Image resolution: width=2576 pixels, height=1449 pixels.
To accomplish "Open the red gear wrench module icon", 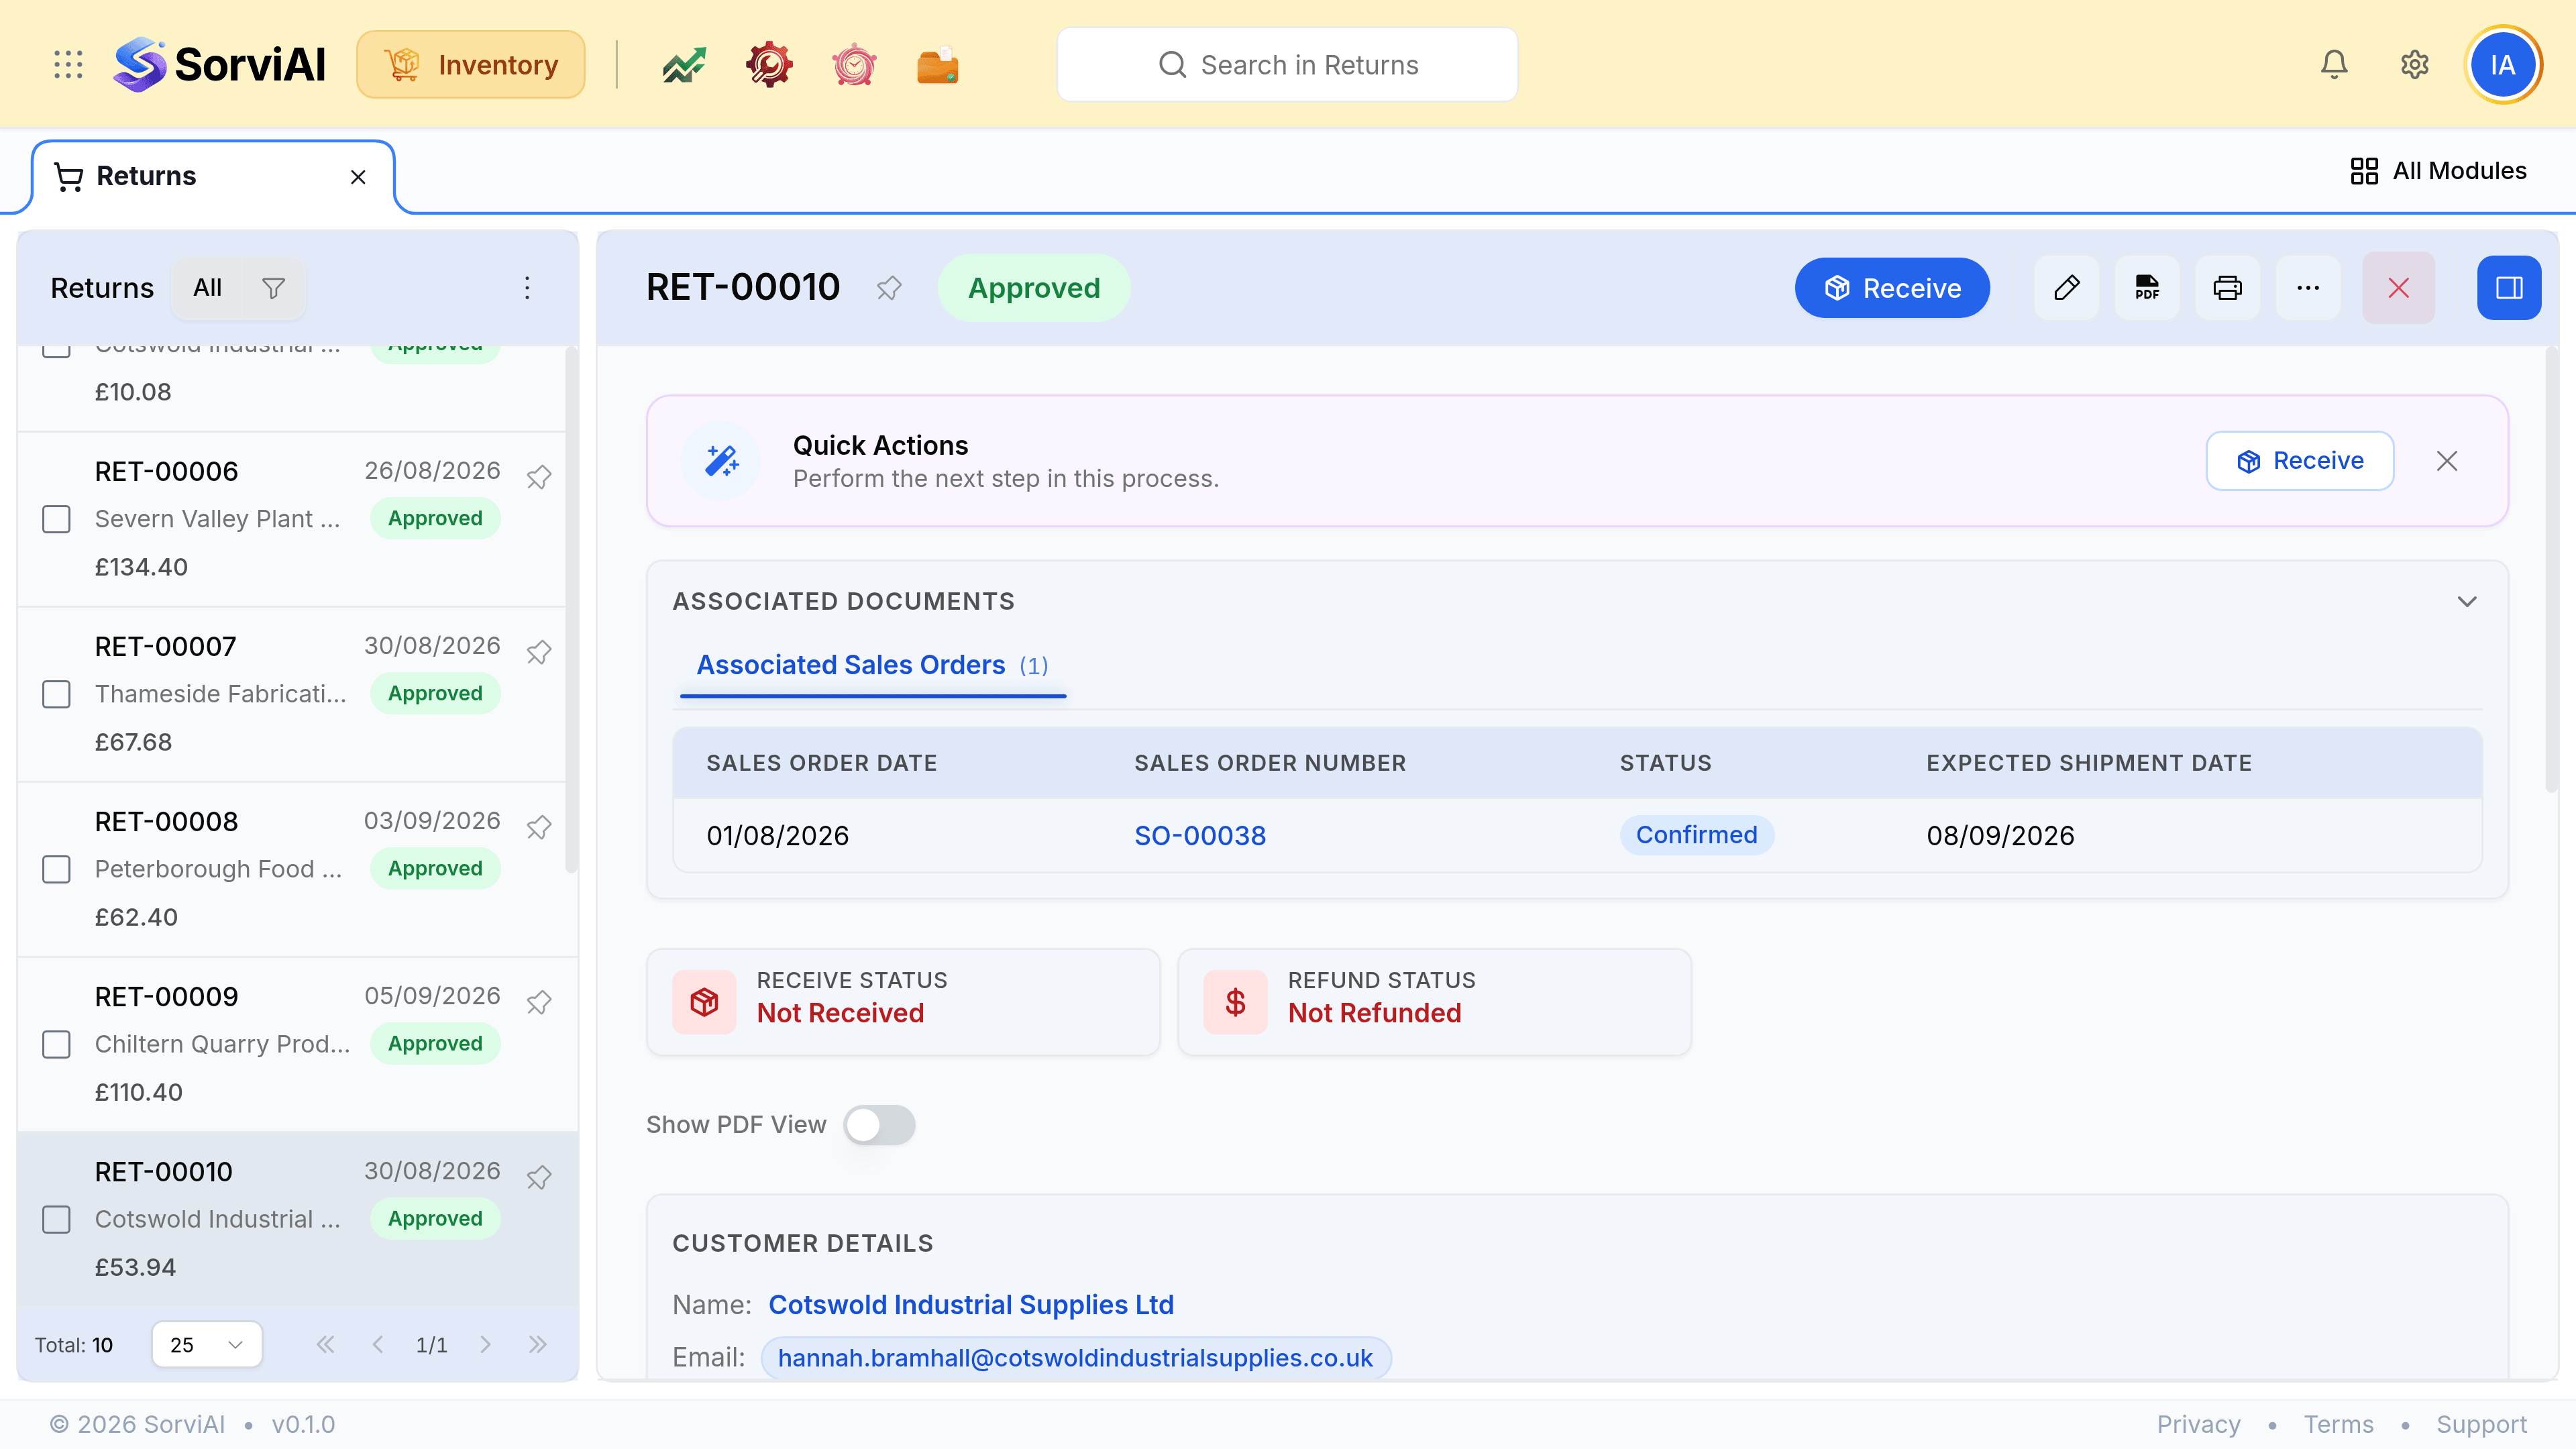I will point(769,65).
